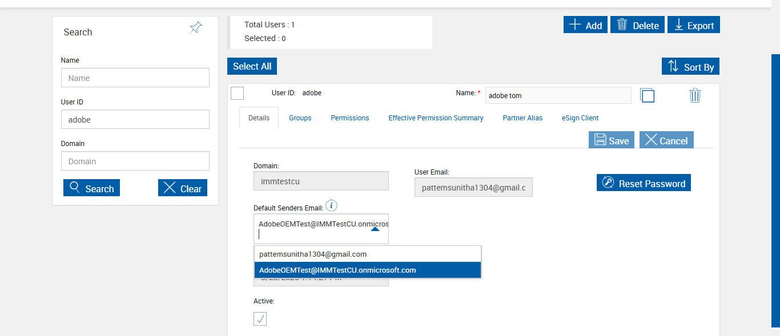The image size is (780, 336).
Task: Click the copy user icon beside Name
Action: 647,95
